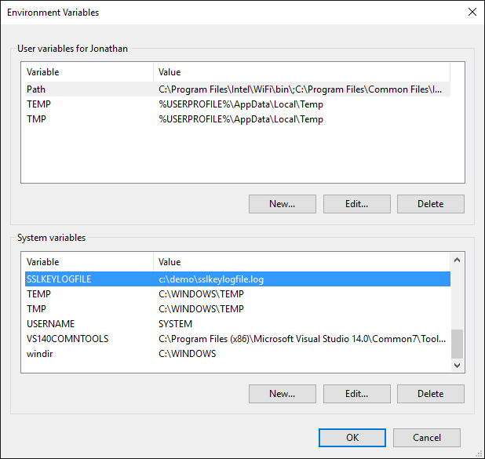Click the up arrow on the System variables scrollbar

[x=458, y=260]
